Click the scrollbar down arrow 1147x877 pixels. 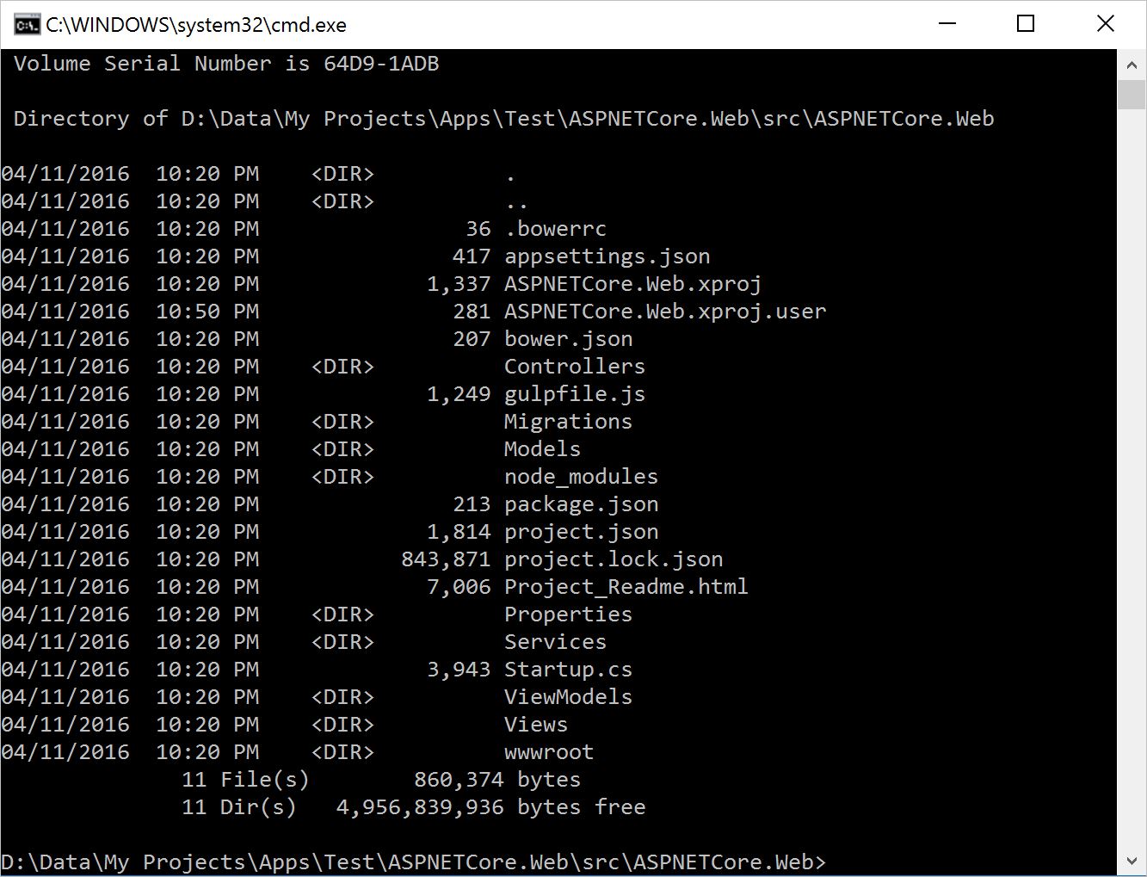coord(1131,861)
